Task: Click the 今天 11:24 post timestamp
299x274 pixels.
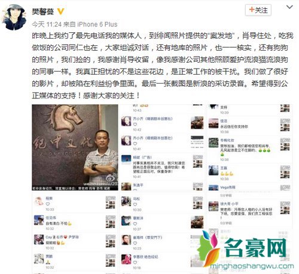Action: pos(47,24)
